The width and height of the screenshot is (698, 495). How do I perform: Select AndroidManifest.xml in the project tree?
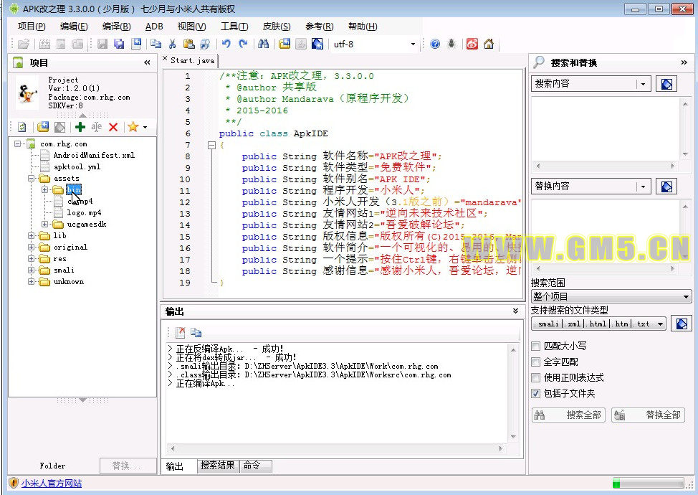pyautogui.click(x=93, y=155)
